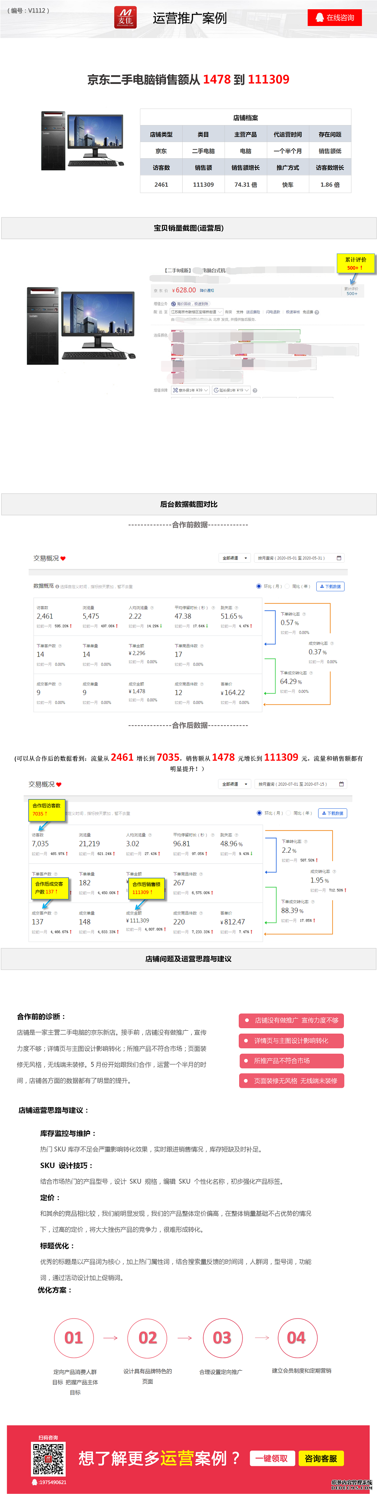This screenshot has height=1494, width=377.
Task: Click the 高价回收 circular icon under the price
Action: coord(173,304)
